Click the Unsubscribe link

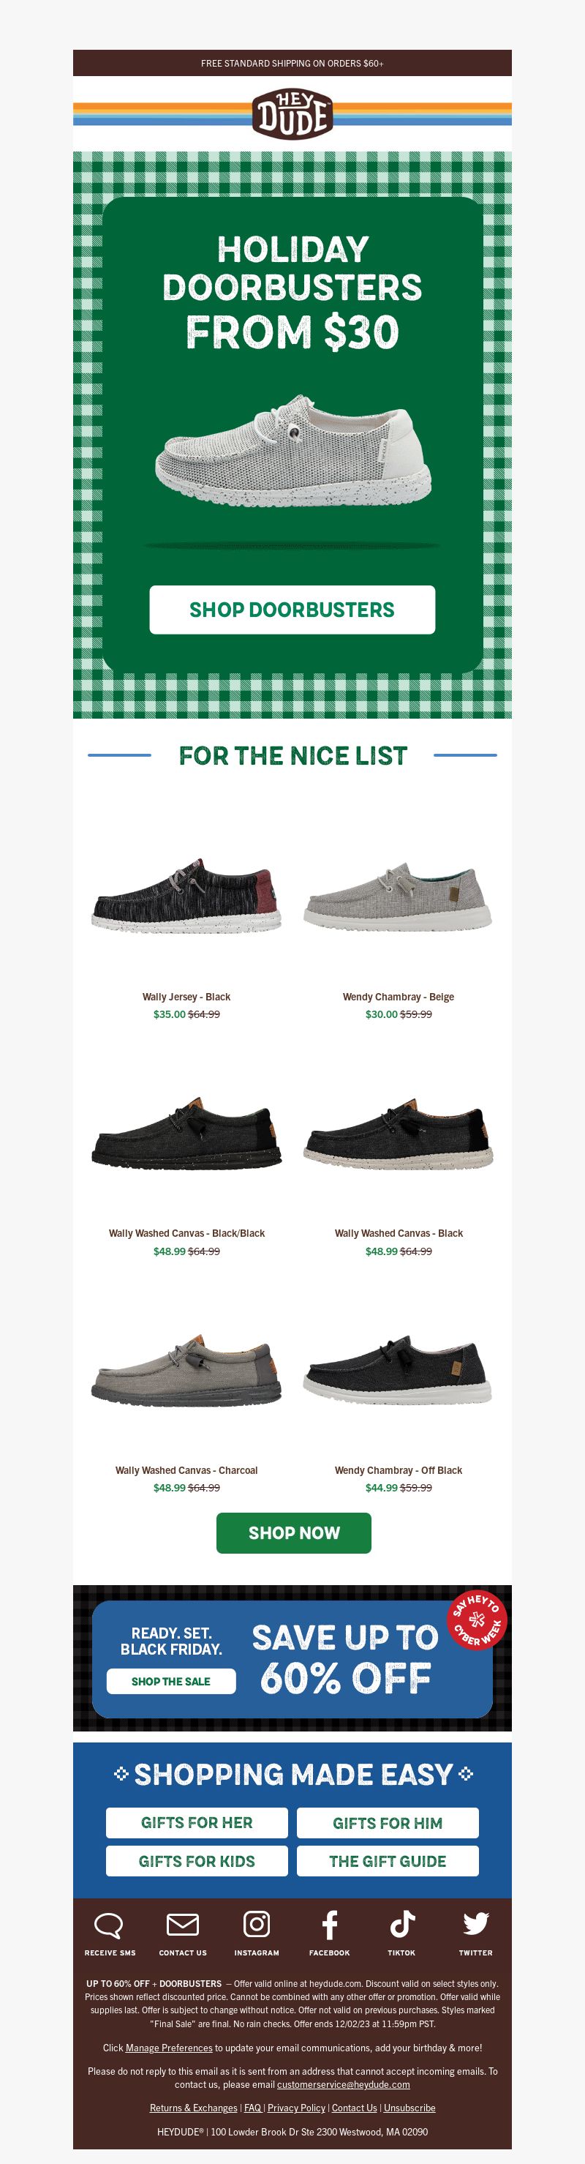[x=409, y=2108]
